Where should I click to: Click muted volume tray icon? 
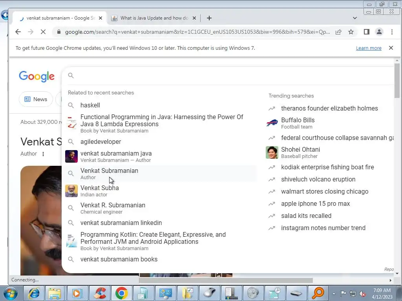pyautogui.click(x=362, y=294)
